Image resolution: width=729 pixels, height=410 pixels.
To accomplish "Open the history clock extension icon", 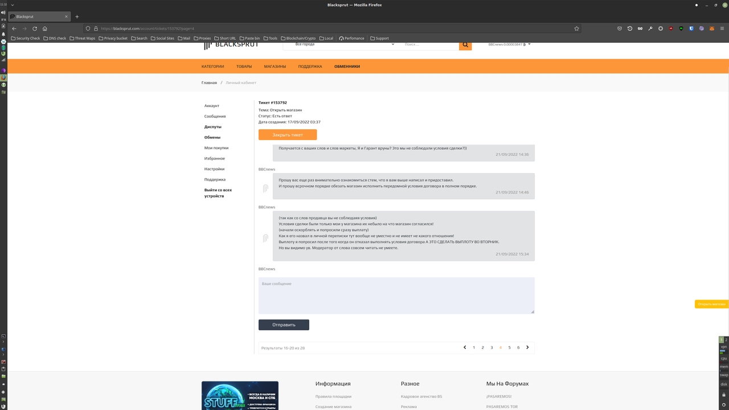I will point(630,28).
